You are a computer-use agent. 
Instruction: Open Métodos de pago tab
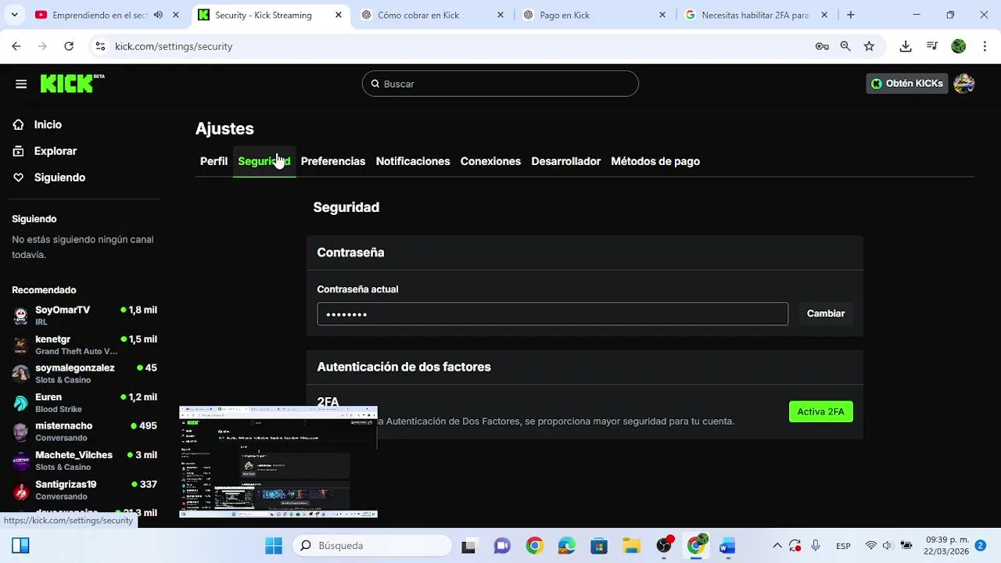point(655,161)
